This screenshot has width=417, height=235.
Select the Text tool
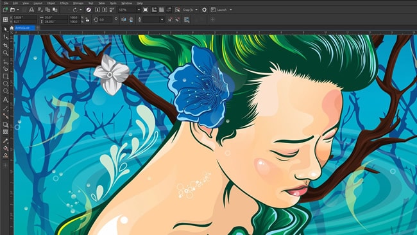pyautogui.click(x=5, y=100)
